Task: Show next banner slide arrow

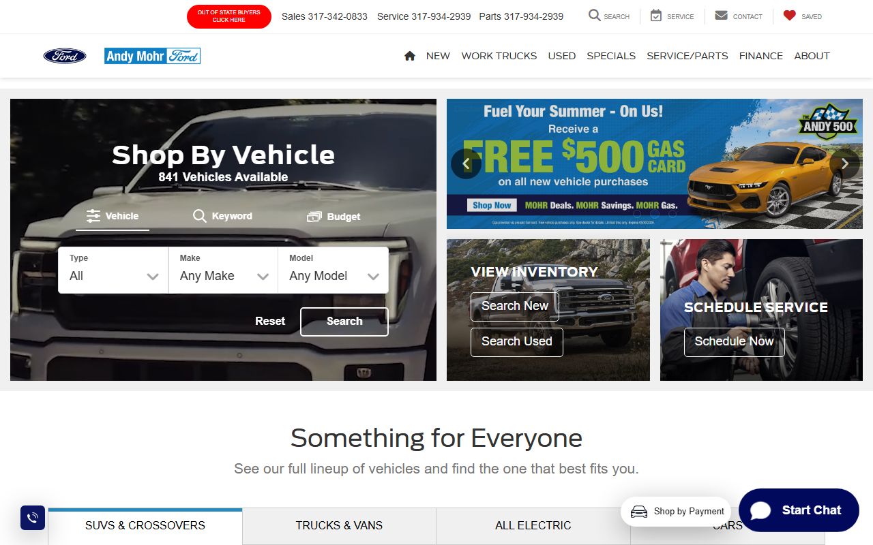Action: (x=844, y=163)
